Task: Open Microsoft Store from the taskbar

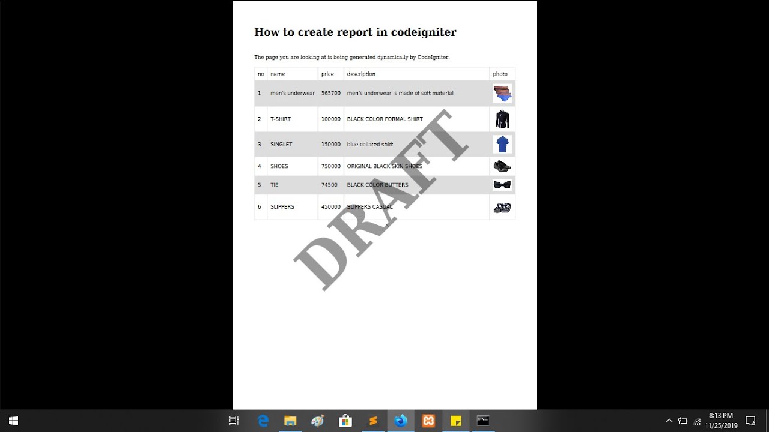Action: (x=345, y=421)
